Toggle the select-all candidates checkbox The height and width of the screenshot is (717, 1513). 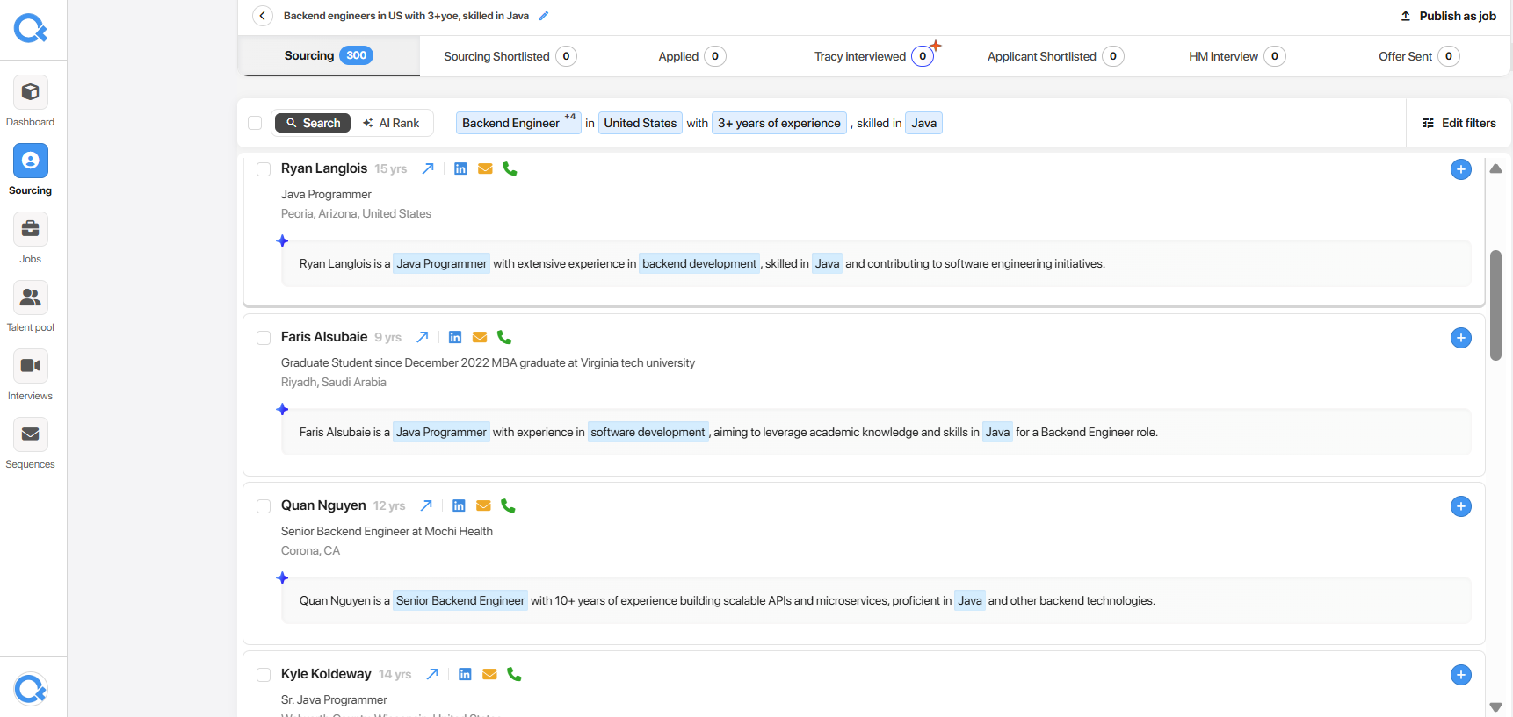pos(255,123)
